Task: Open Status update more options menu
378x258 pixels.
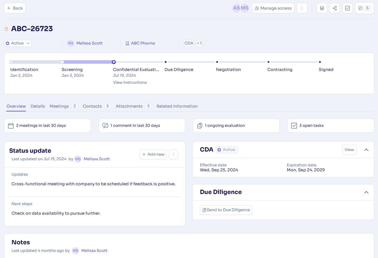Action: pyautogui.click(x=174, y=154)
